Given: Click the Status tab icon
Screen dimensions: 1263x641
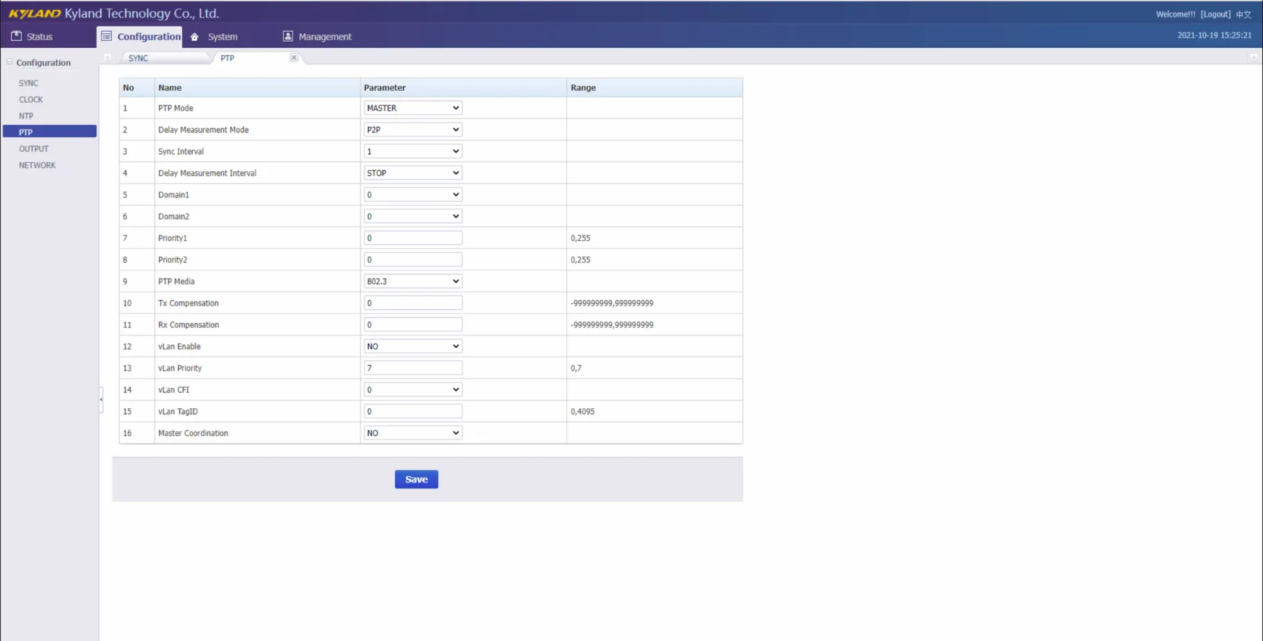Looking at the screenshot, I should [17, 36].
